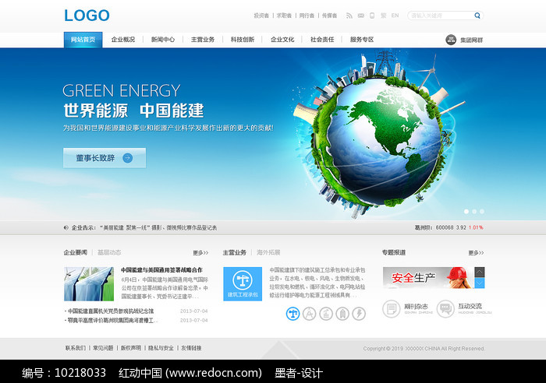Viewport: 546px width, 383px height.
Task: Click the email envelope icon in header
Action: tap(361, 16)
